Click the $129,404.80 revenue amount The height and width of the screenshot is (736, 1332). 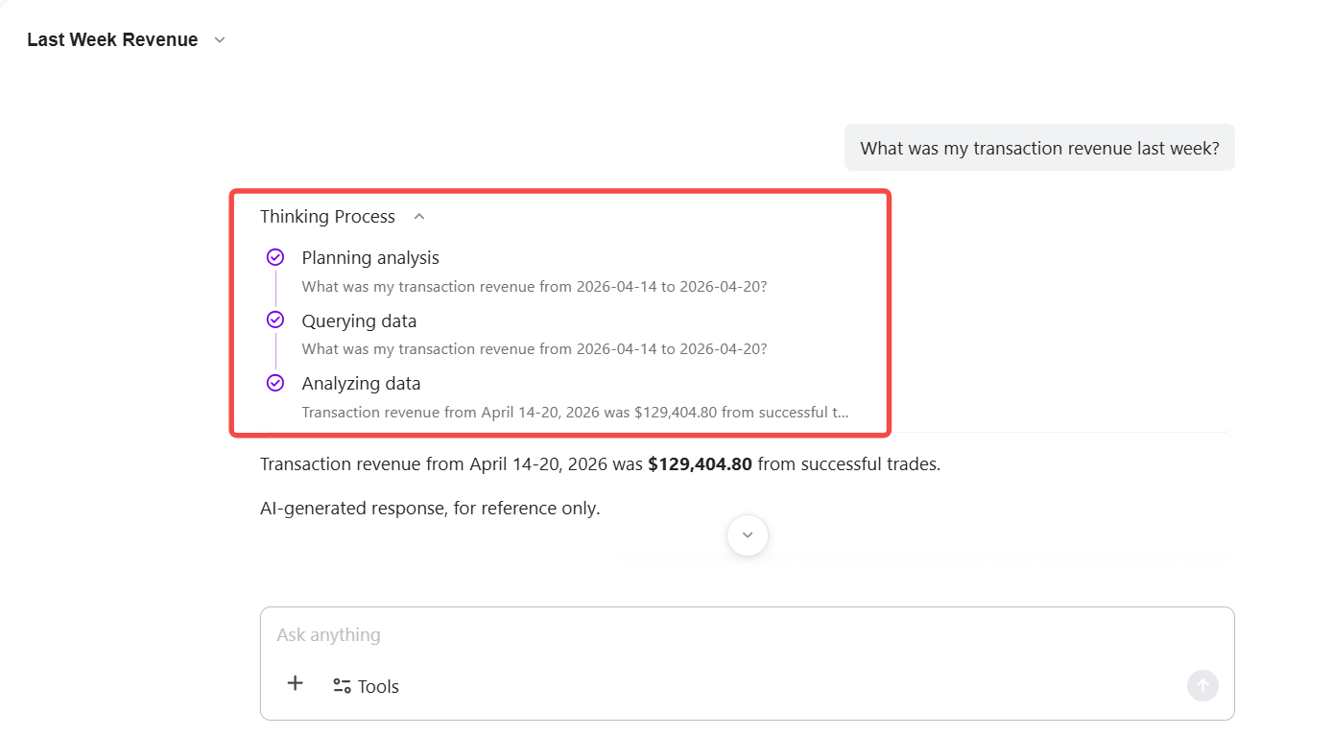click(700, 464)
